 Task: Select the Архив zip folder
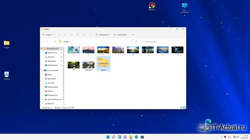[x=103, y=63]
